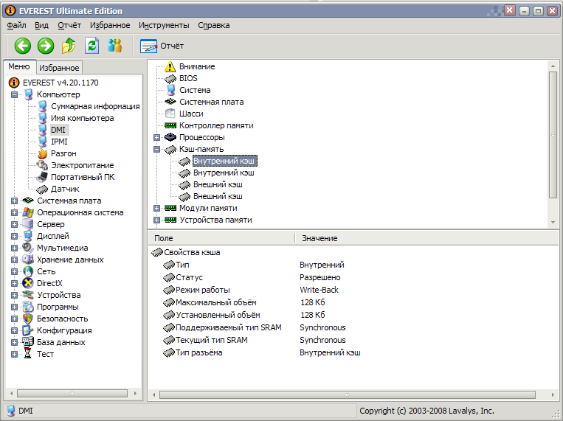The image size is (563, 421).
Task: Select Системная плата in DMI list
Action: 212,102
